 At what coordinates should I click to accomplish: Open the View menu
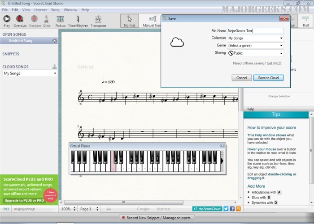click(x=26, y=10)
